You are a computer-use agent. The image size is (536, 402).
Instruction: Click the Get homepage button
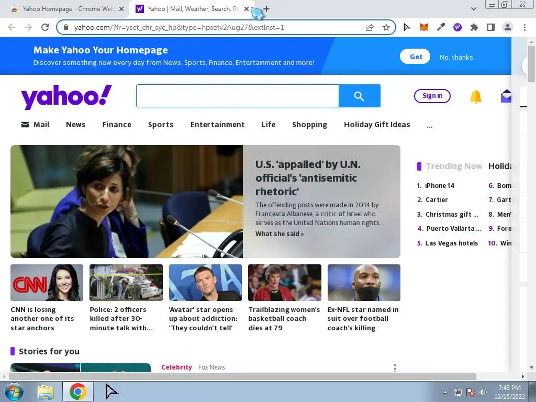[x=415, y=57]
